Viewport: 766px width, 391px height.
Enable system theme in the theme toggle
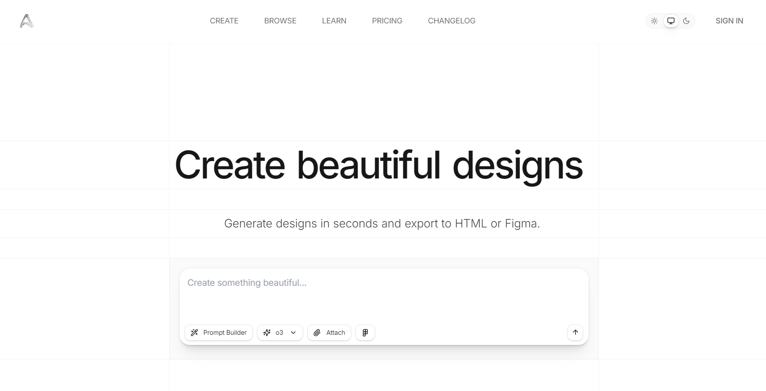671,20
